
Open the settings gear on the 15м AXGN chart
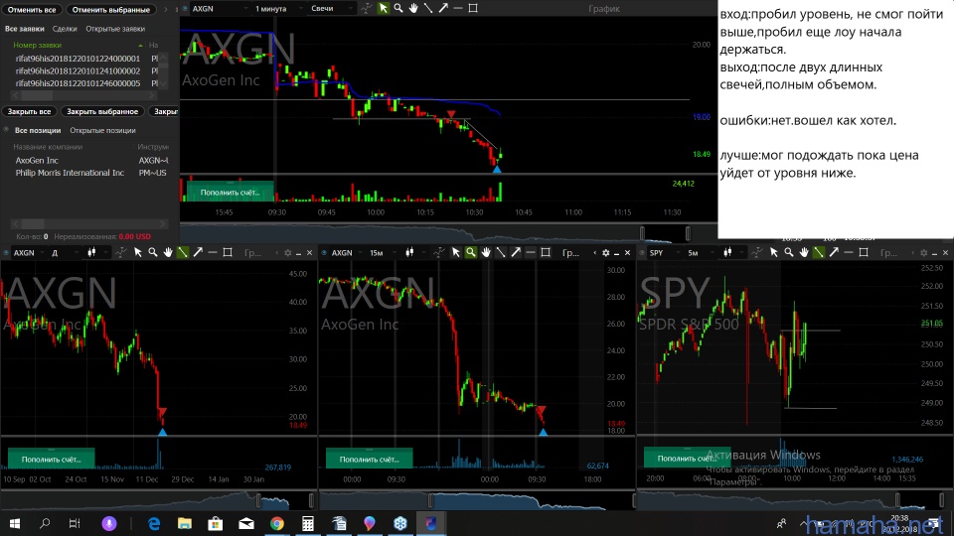604,253
